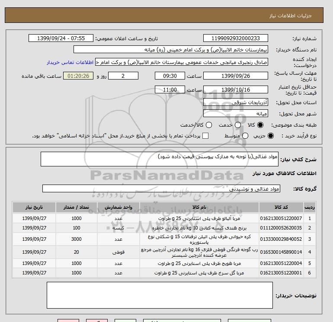Click the need number field 1199092932000233

236,38
